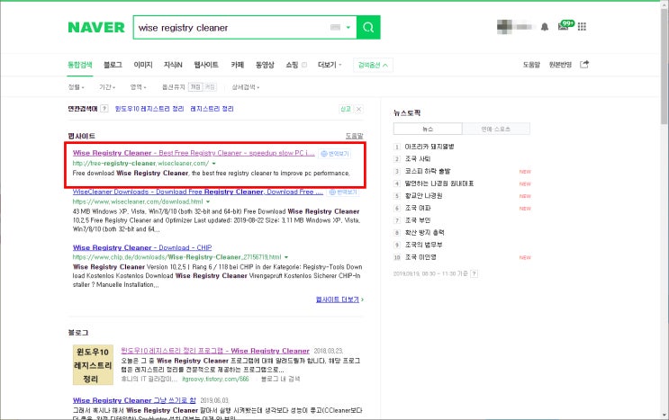Expand arrow next to chip.de URL
This screenshot has height=420, width=669.
click(285, 257)
